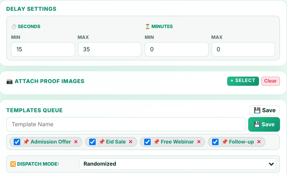The image size is (287, 174).
Task: Click the SECONDS section label
Action: [x=29, y=26]
